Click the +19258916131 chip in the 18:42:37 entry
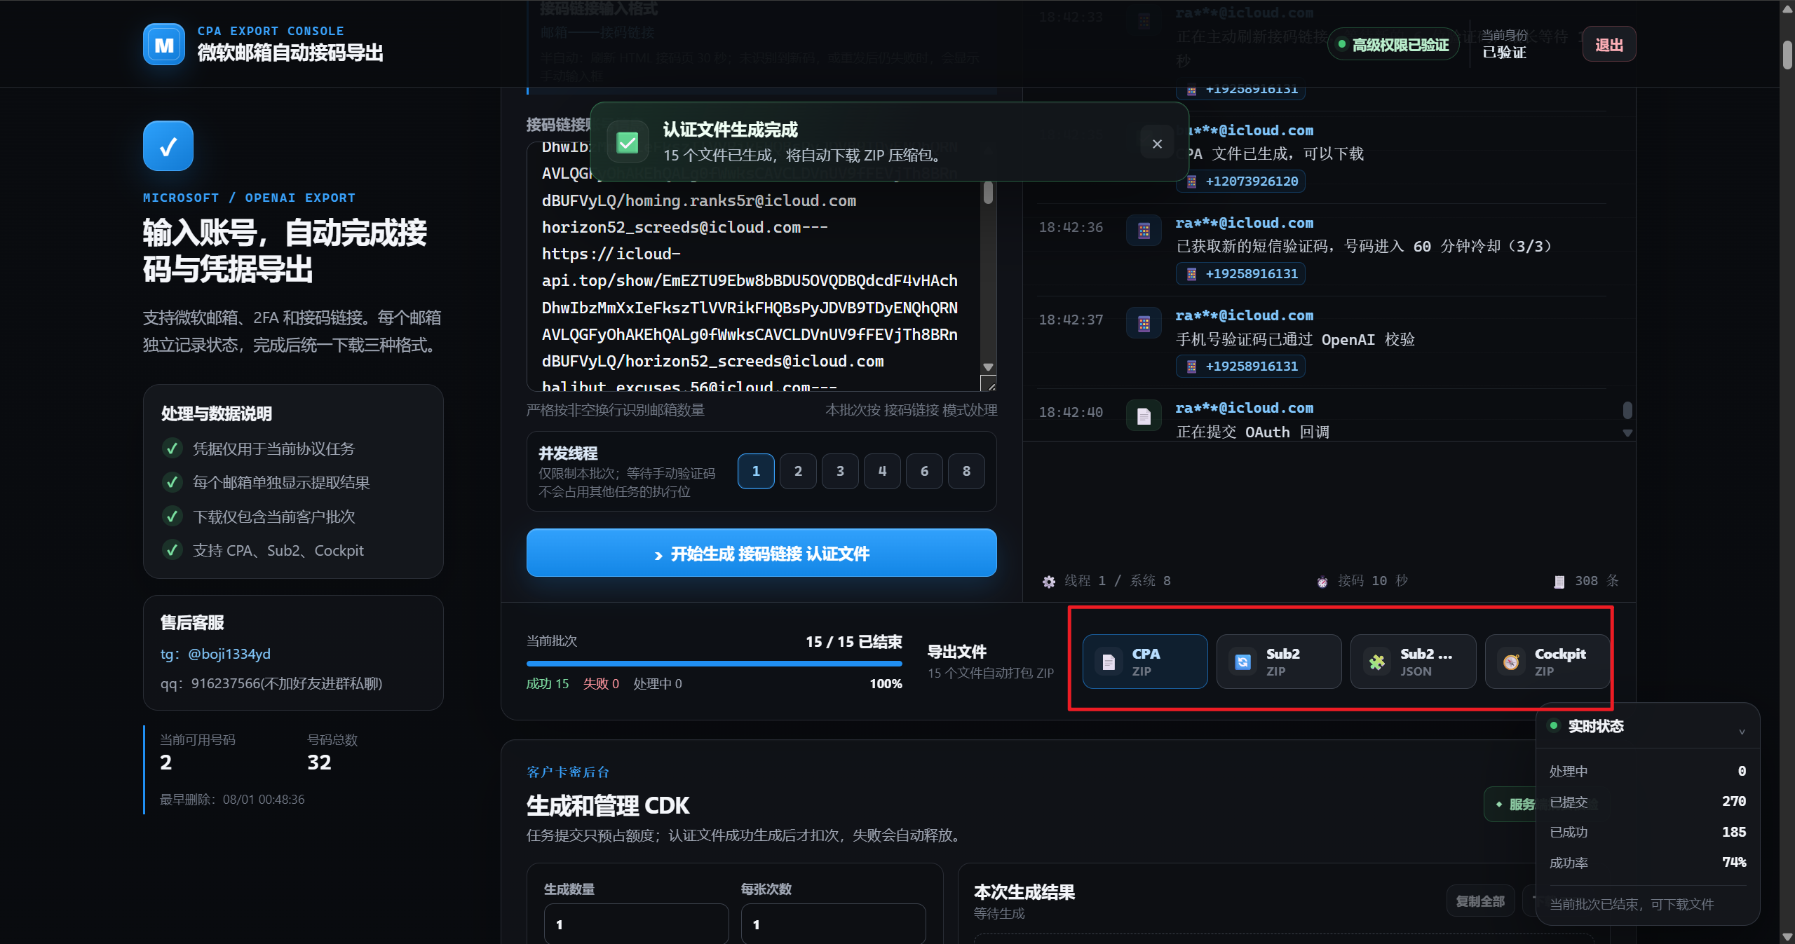This screenshot has width=1795, height=944. (1241, 367)
